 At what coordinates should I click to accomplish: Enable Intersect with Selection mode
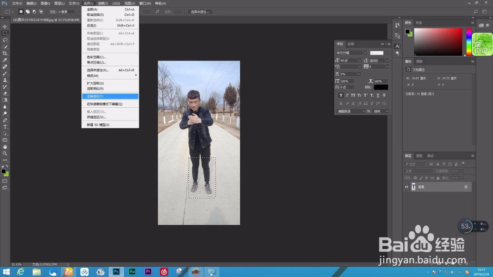[41, 12]
